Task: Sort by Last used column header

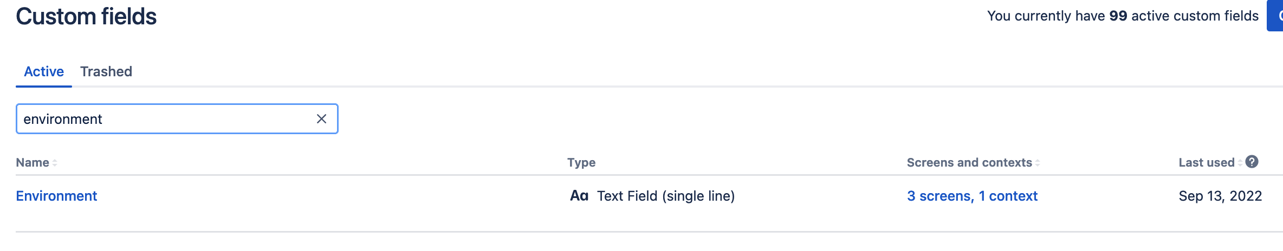Action: pos(1206,163)
